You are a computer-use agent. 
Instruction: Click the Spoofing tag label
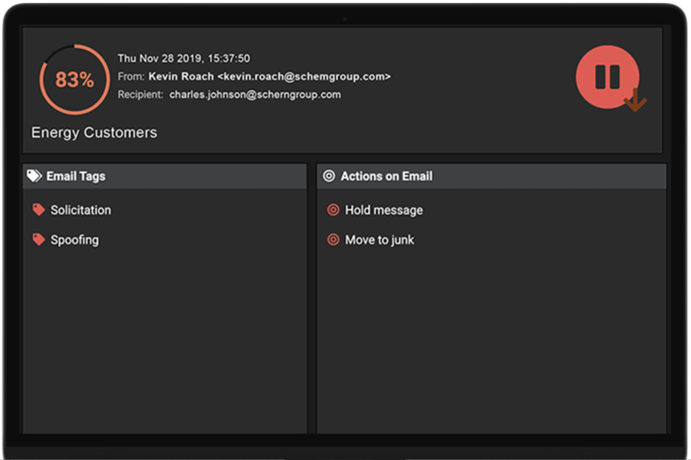[x=75, y=240]
